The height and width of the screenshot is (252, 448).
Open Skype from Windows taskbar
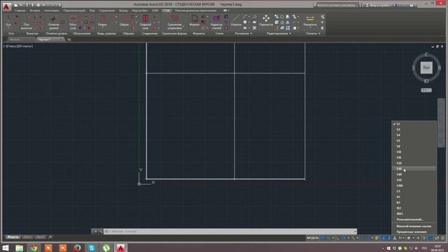click(92, 248)
